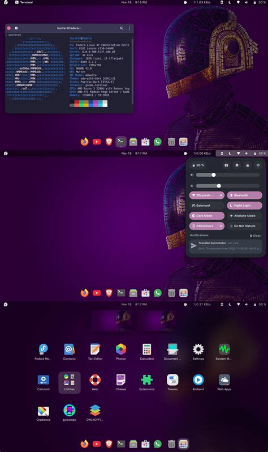The width and height of the screenshot is (268, 452).
Task: Click YouTube in the app grid screen's dock
Action: pos(97,444)
